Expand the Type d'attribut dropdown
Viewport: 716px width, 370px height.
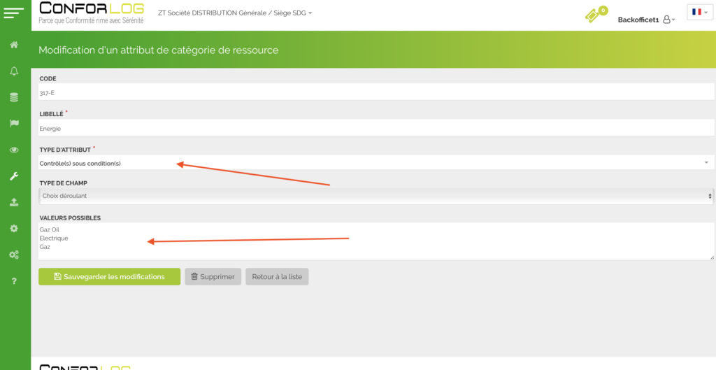click(376, 163)
